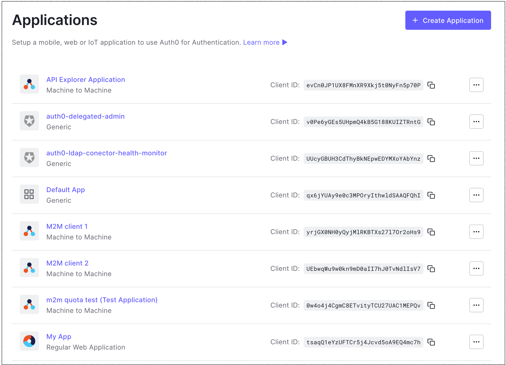
Task: Open the m2m quota test (Test Application) link
Action: [x=102, y=300]
